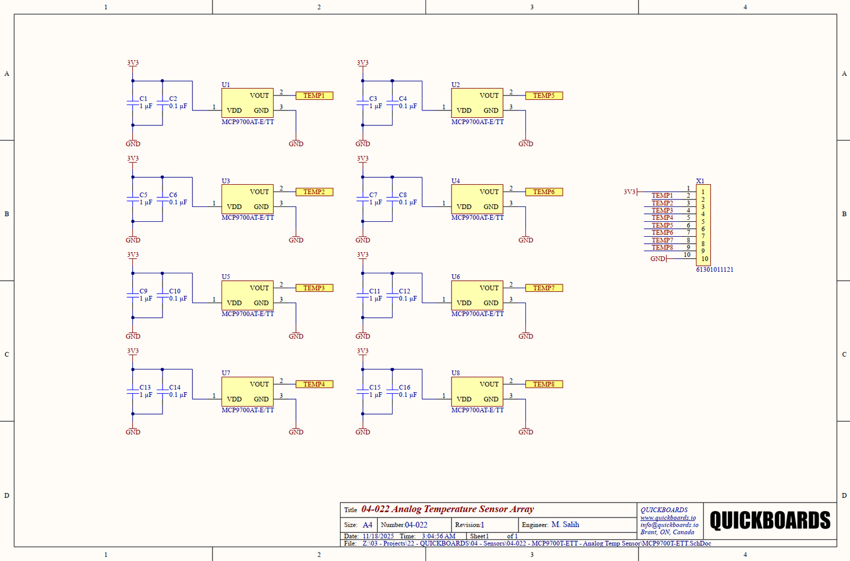The height and width of the screenshot is (561, 850).
Task: Select capacitor C1 symbol
Action: pos(133,102)
